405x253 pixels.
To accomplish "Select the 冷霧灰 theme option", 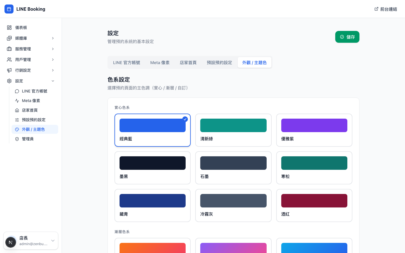I will [233, 205].
